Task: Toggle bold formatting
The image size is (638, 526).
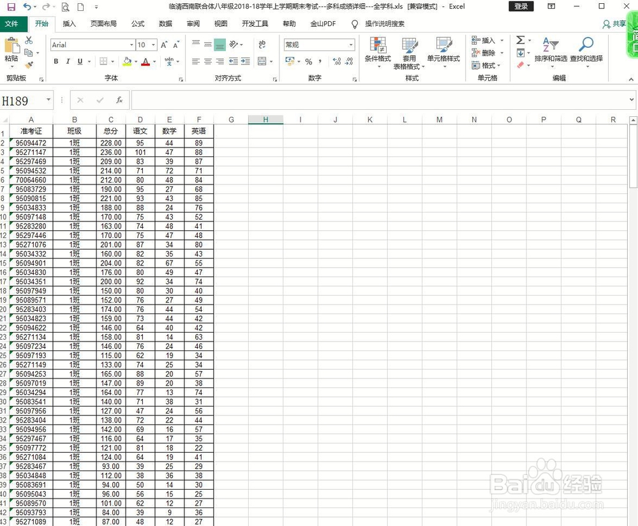Action: click(56, 61)
